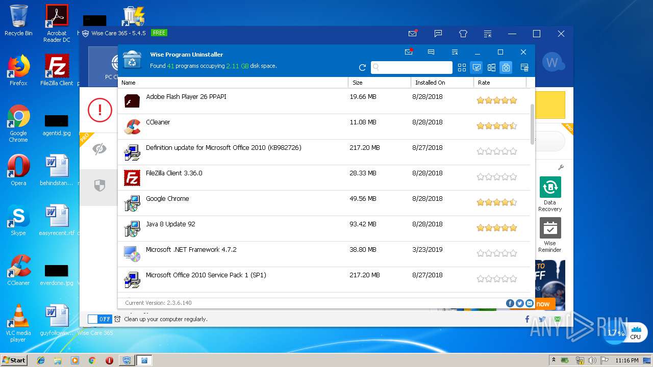
Task: Sort programs by Size column
Action: tap(380, 83)
